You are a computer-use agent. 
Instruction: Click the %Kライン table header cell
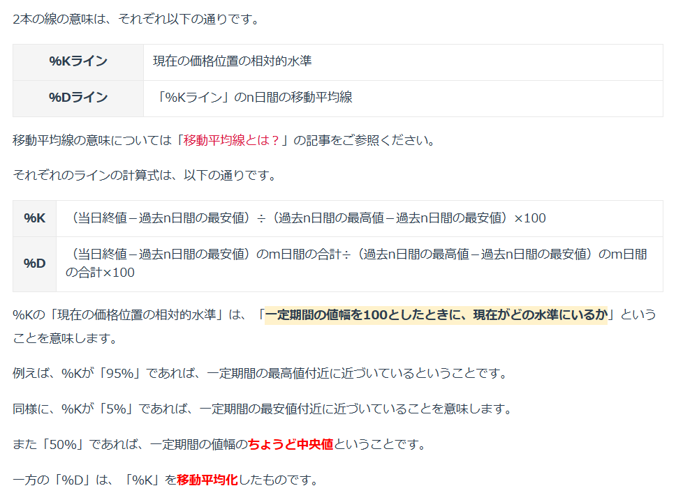(x=78, y=61)
